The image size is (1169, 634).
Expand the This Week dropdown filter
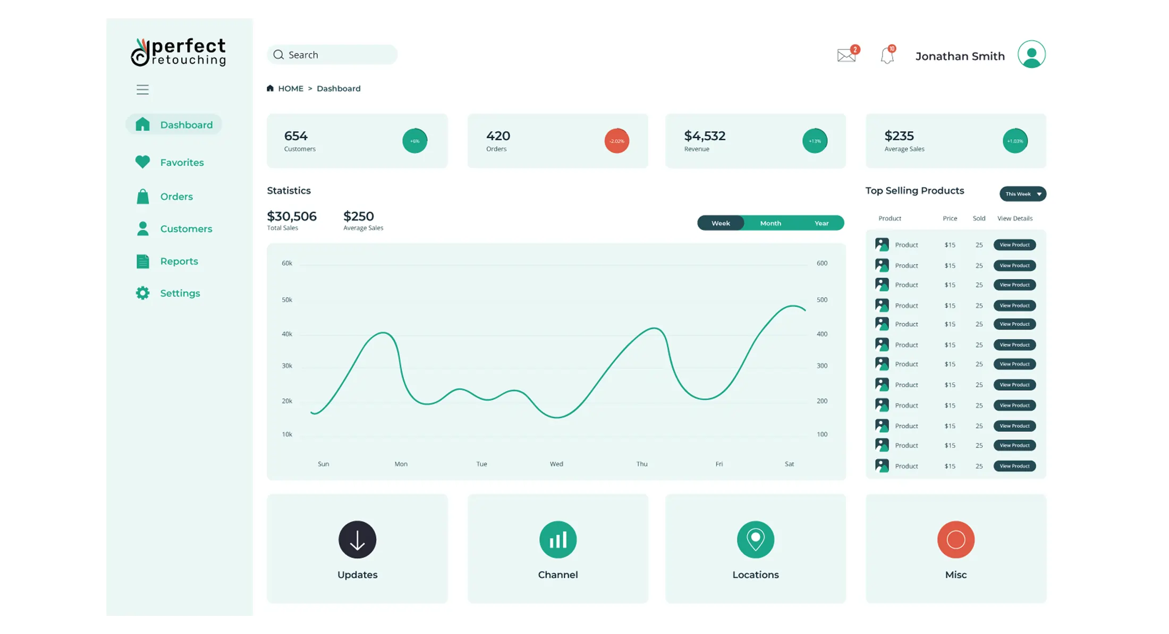1022,193
